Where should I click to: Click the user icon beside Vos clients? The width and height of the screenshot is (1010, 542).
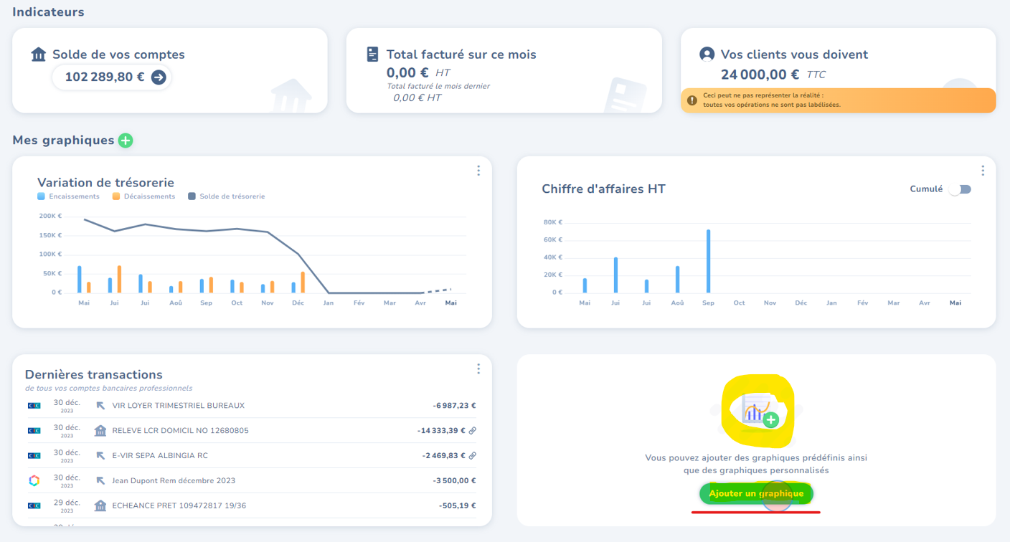coord(707,54)
